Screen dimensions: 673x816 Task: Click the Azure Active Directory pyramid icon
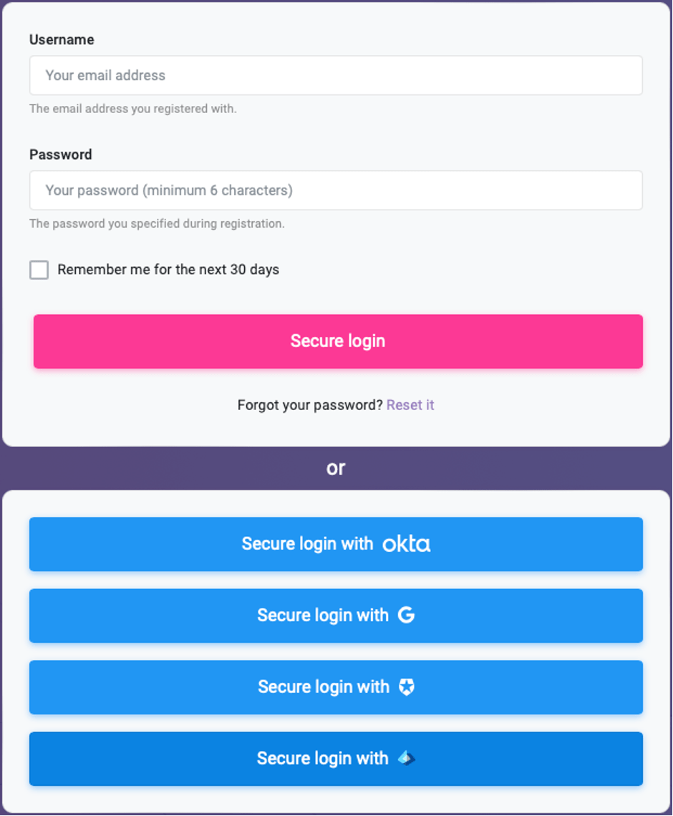click(406, 759)
